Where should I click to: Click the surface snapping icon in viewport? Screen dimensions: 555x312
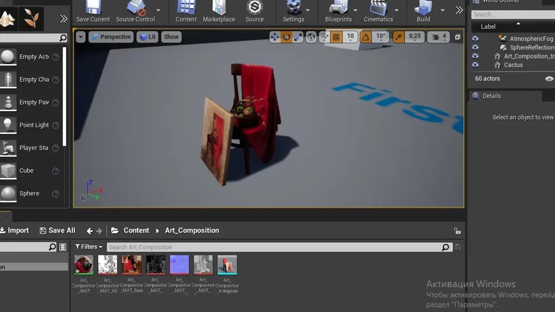pyautogui.click(x=324, y=37)
